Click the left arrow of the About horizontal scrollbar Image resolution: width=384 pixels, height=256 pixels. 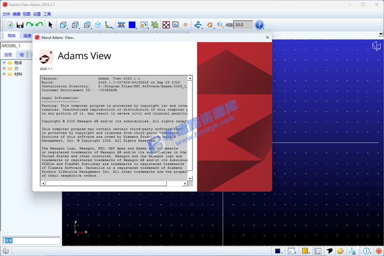point(43,183)
